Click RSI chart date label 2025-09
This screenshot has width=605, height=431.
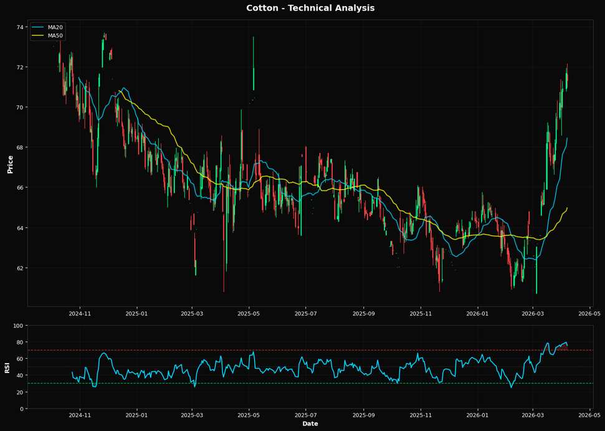(x=363, y=415)
